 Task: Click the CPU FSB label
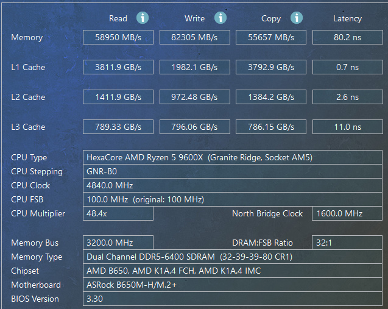point(27,199)
